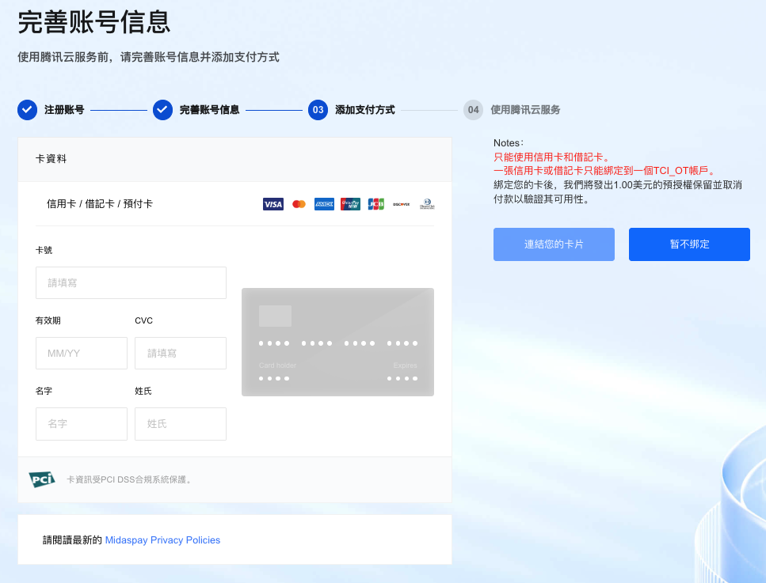Click the UnionPay card logo
This screenshot has height=583, width=766.
[350, 204]
